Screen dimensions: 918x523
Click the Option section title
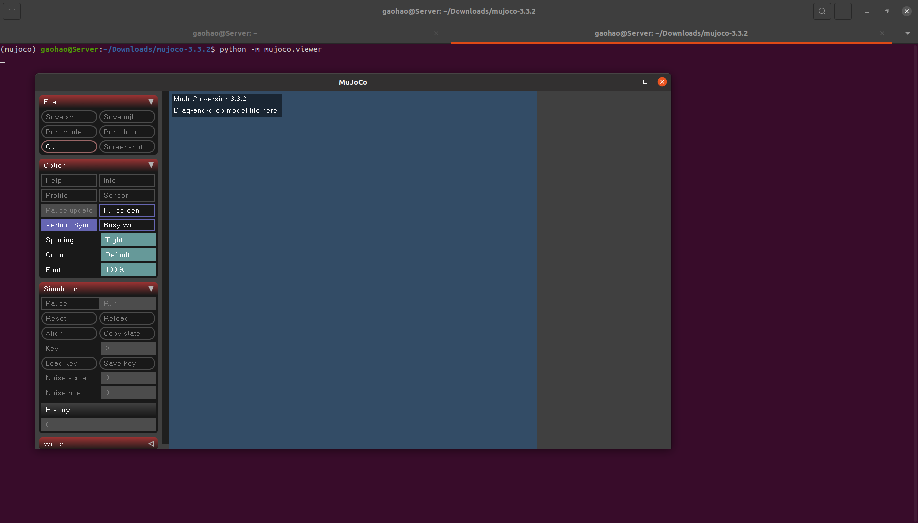55,165
